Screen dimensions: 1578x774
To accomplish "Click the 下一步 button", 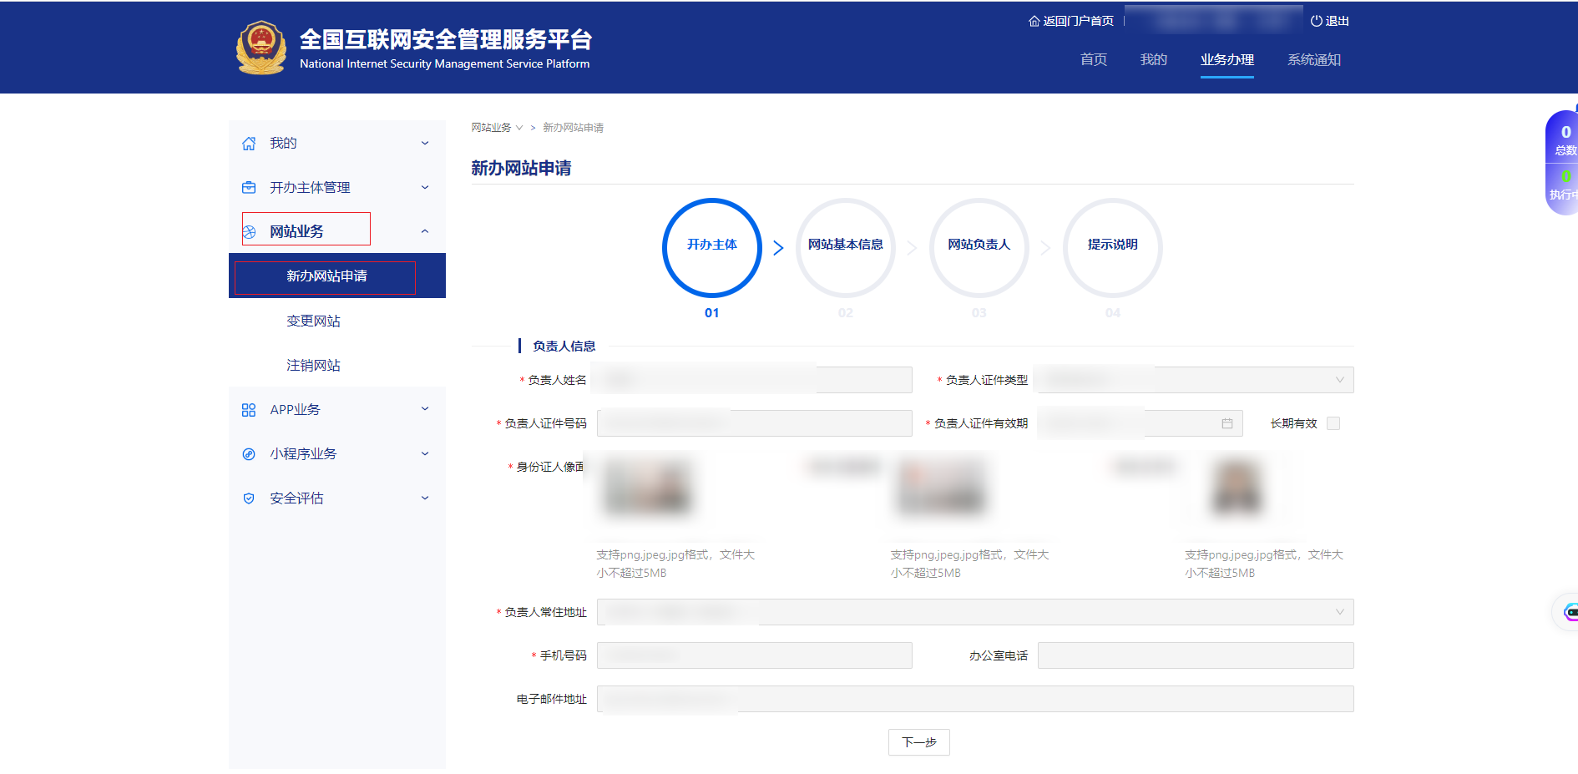I will tap(918, 742).
